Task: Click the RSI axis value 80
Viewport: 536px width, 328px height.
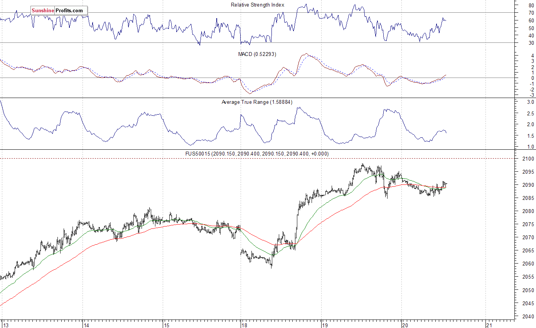Action: tap(531, 6)
